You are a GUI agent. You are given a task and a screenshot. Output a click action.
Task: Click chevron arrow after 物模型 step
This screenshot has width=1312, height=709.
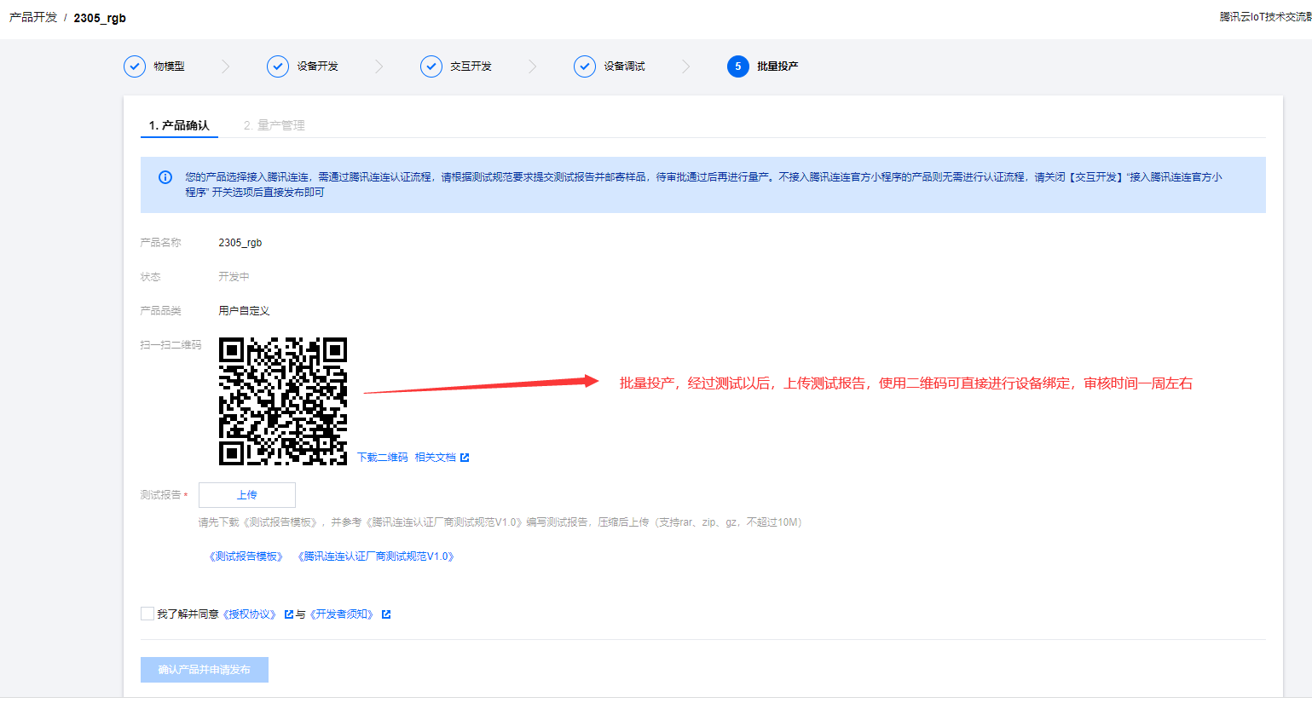225,66
